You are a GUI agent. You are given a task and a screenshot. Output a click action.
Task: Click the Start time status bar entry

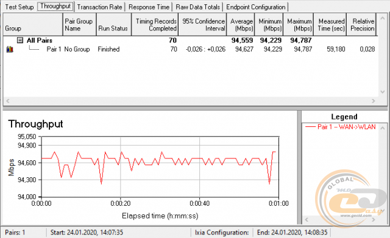tap(87, 233)
